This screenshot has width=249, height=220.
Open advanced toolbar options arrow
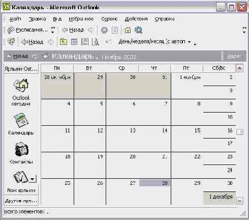click(195, 44)
